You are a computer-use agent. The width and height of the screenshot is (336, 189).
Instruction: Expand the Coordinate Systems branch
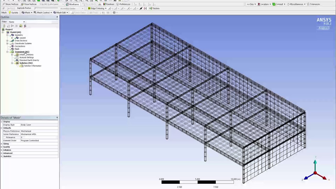pos(7,44)
